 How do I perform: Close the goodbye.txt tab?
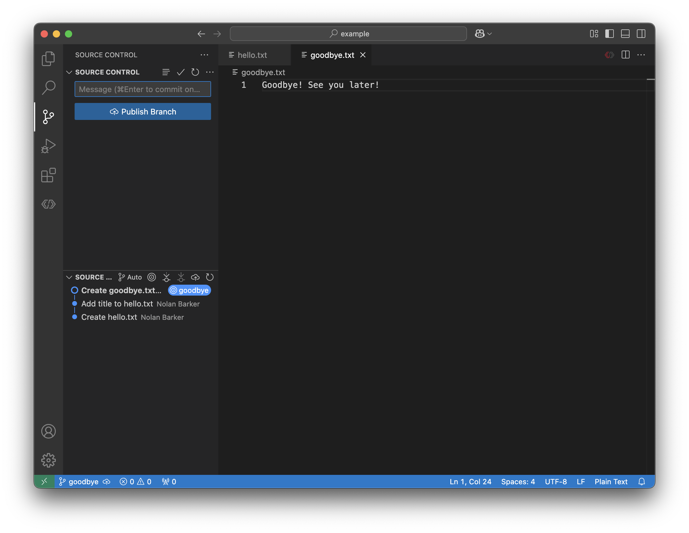(x=363, y=55)
